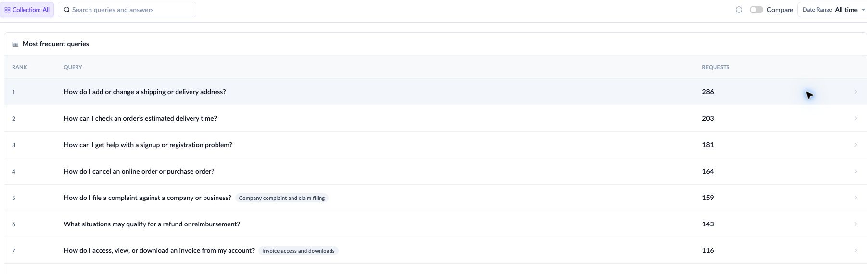Click the REQUESTS column header
This screenshot has width=867, height=274.
(x=715, y=67)
